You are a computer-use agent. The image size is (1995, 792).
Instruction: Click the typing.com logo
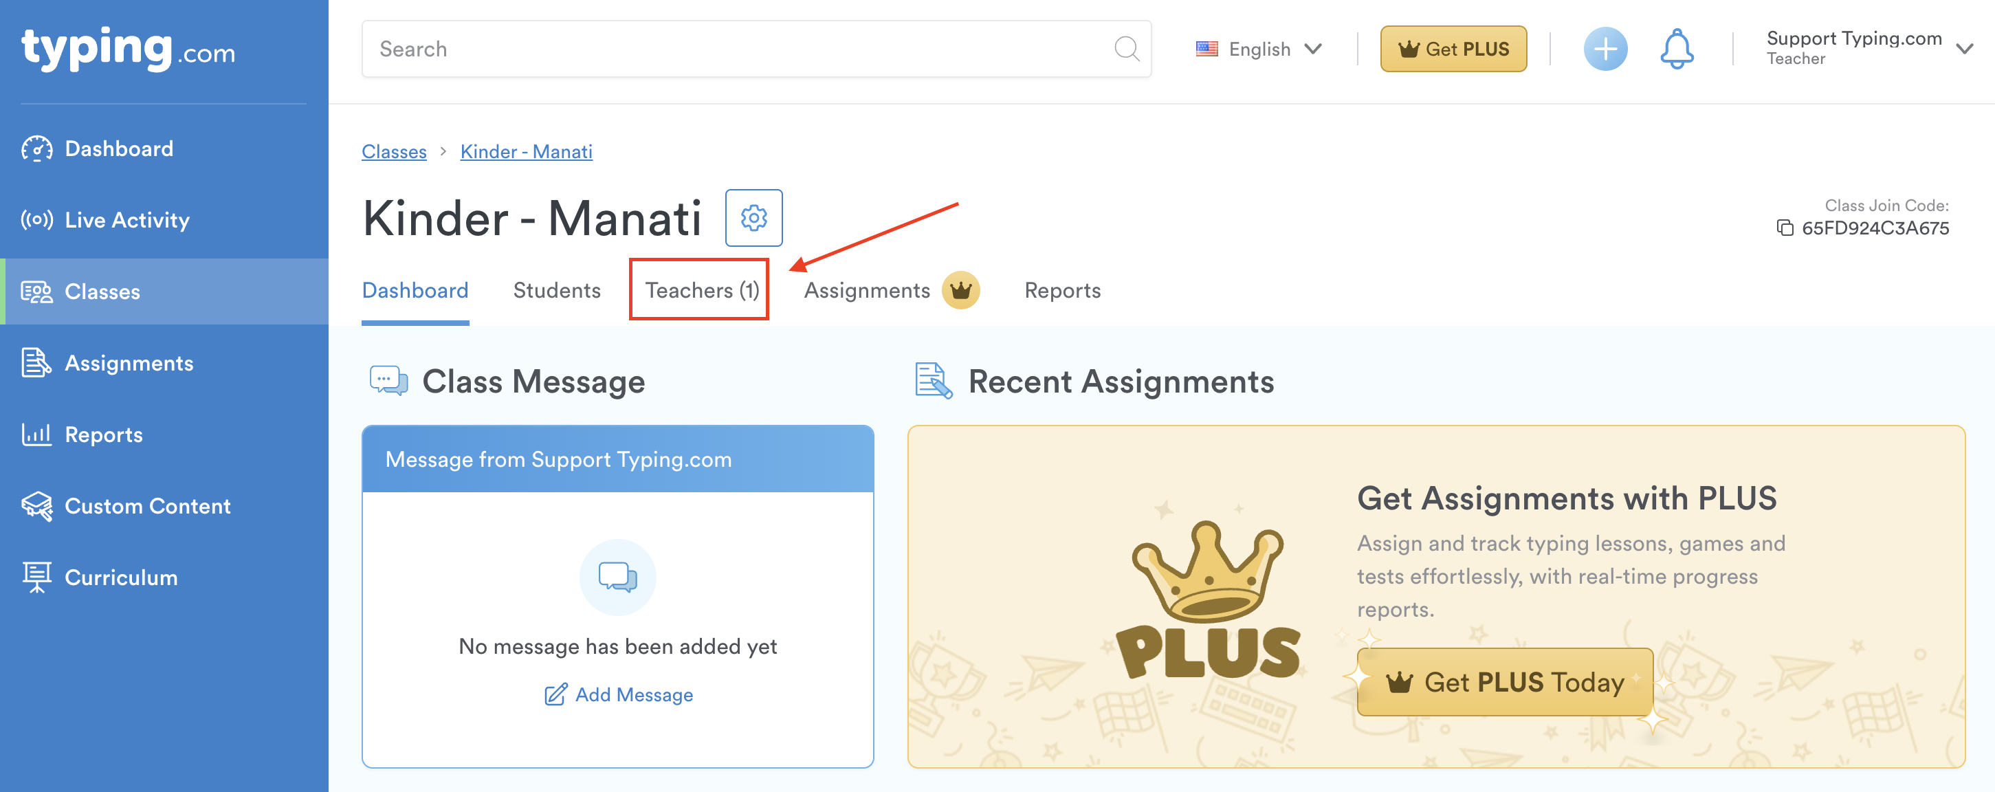click(128, 49)
